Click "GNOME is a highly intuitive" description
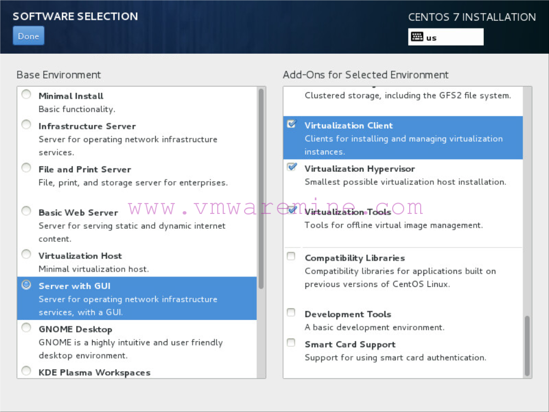 [x=131, y=349]
